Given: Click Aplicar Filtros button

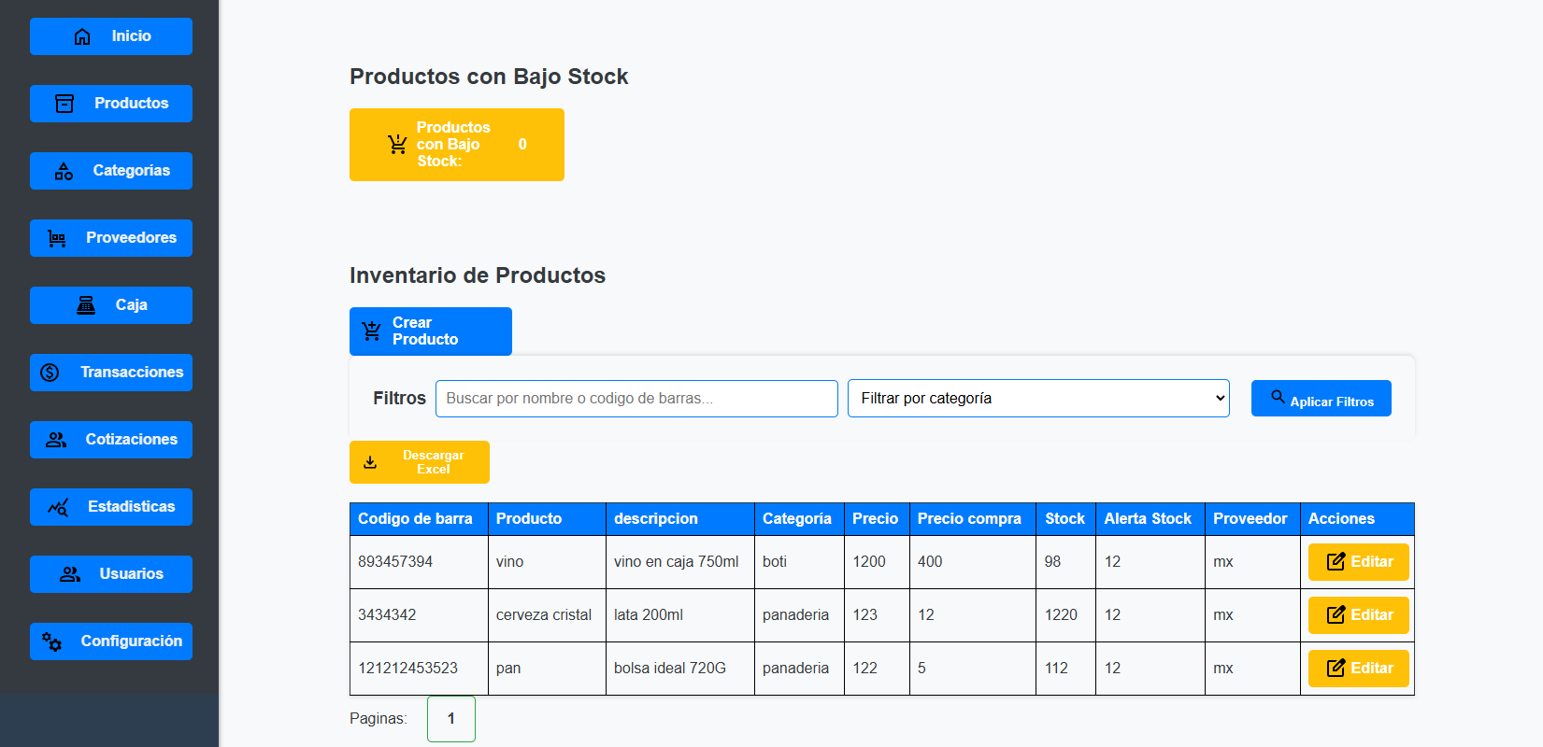Looking at the screenshot, I should [x=1322, y=399].
